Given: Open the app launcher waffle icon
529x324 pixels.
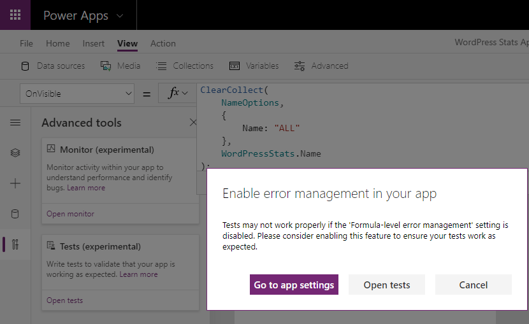Looking at the screenshot, I should pyautogui.click(x=15, y=15).
